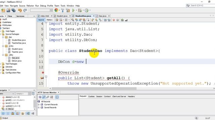Select TeacherDao.java in Projects tree
215x120 pixels.
tap(19, 43)
